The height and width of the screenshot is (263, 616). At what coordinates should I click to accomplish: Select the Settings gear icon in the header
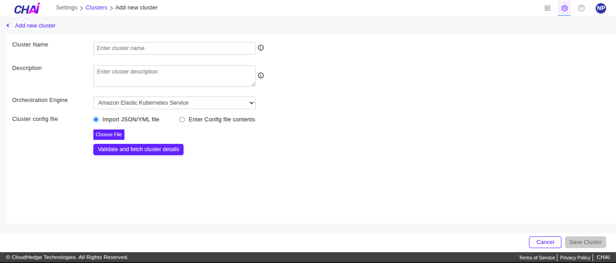(564, 8)
